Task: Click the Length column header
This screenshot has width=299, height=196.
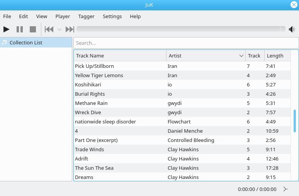Action: pos(277,56)
